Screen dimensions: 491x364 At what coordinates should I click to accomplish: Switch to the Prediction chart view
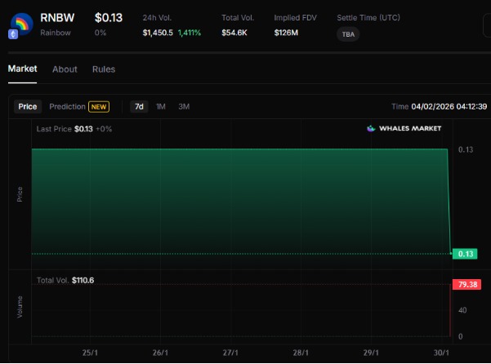[67, 107]
